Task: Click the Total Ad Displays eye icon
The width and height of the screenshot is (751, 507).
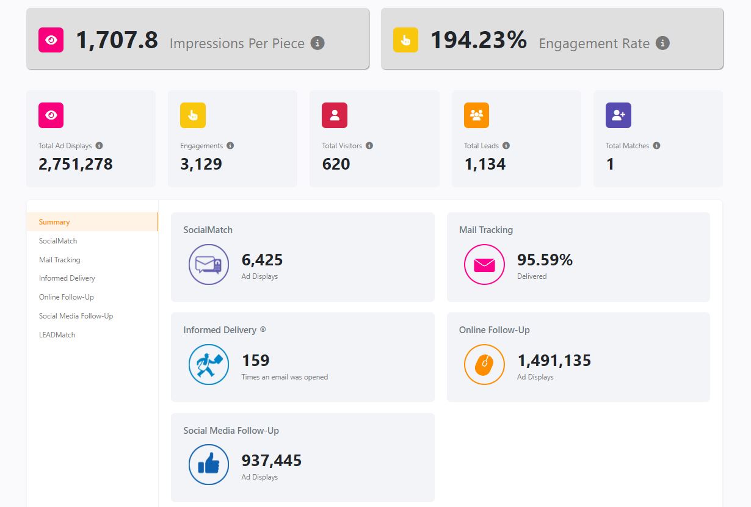Action: (x=51, y=115)
